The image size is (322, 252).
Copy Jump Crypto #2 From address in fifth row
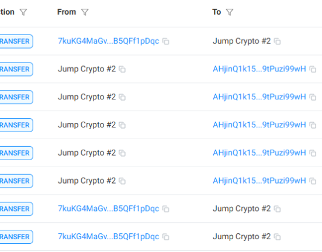[x=122, y=153]
